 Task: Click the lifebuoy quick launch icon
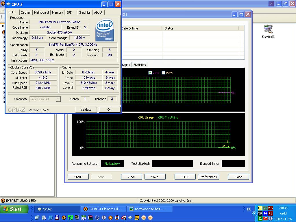click(x=117, y=218)
